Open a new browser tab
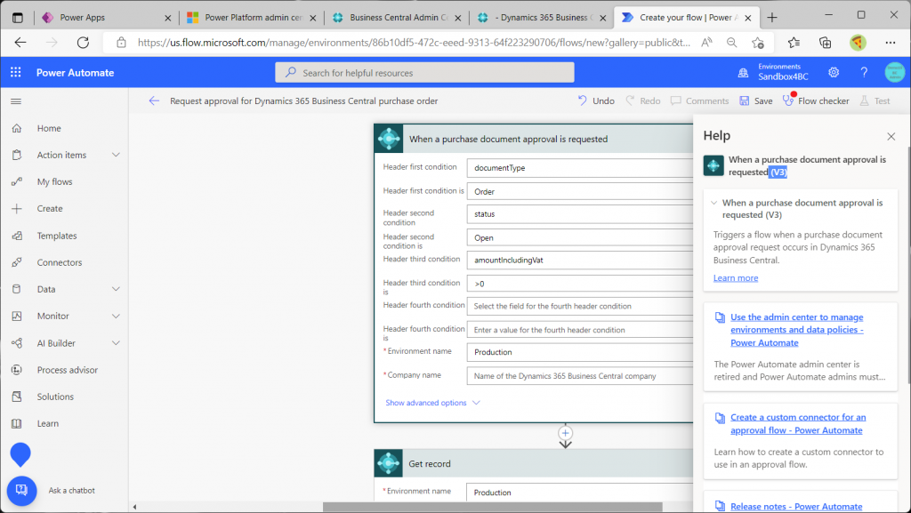 click(772, 18)
